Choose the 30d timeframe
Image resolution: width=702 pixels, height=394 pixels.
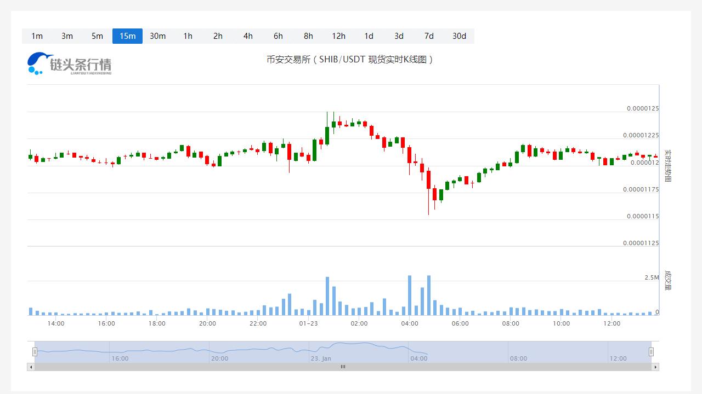click(x=459, y=36)
